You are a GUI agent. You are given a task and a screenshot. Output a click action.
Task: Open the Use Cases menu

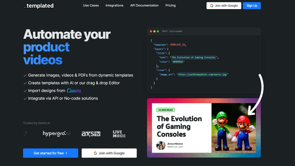coord(91,5)
